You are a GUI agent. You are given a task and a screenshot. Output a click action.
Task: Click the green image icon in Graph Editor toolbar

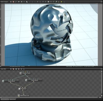[16, 69]
